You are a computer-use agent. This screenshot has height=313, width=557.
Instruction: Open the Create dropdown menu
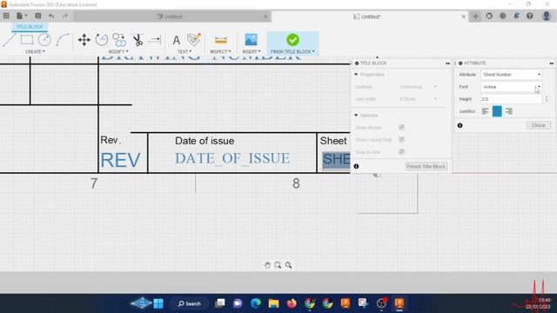click(35, 52)
